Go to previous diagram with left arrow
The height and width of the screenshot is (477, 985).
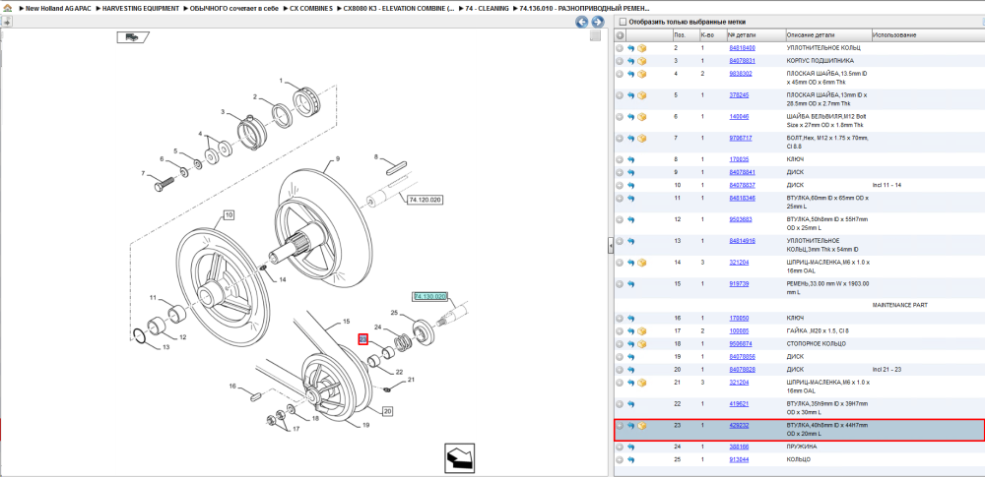click(582, 22)
